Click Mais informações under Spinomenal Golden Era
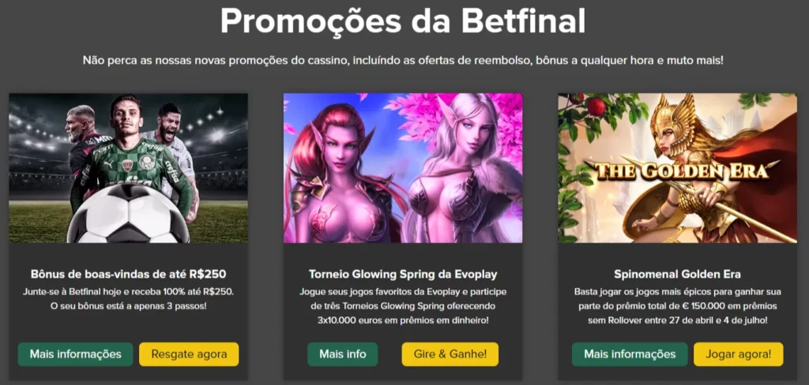 click(x=630, y=354)
